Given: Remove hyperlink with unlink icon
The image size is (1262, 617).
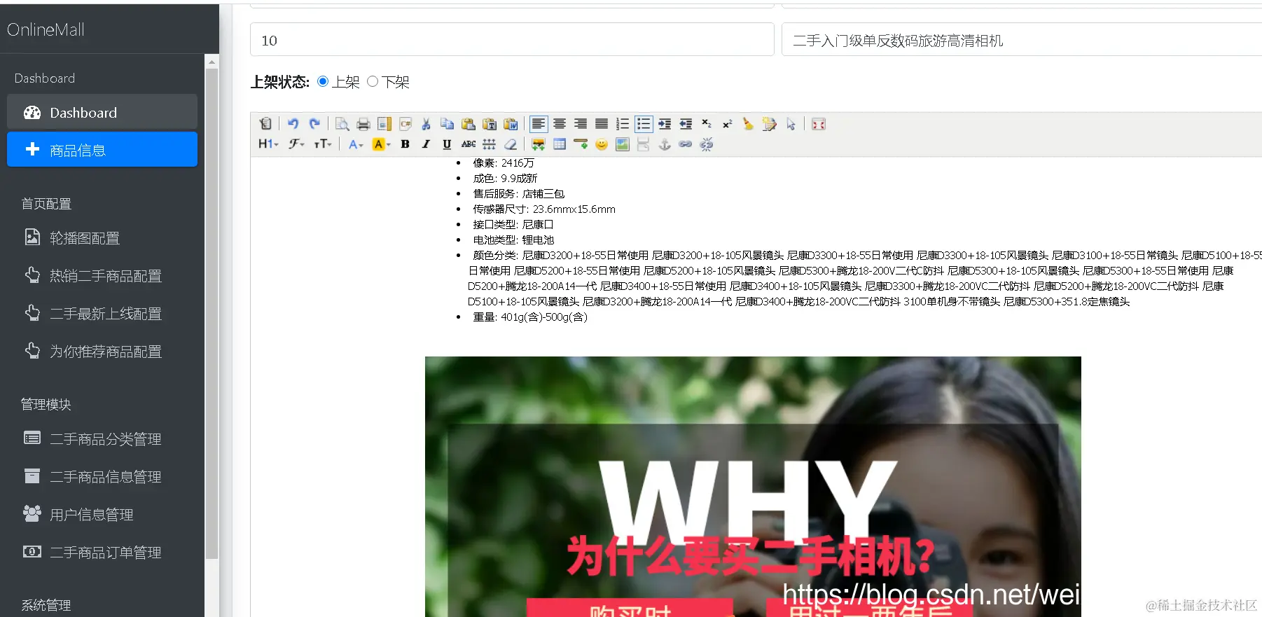Looking at the screenshot, I should tap(707, 144).
